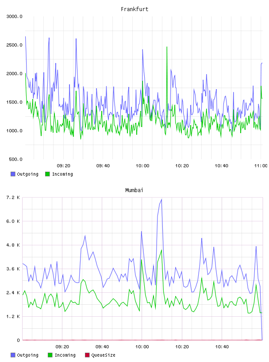269x362 pixels.
Task: Click the 09:20 time label on Mumbai chart
Action: (62, 347)
